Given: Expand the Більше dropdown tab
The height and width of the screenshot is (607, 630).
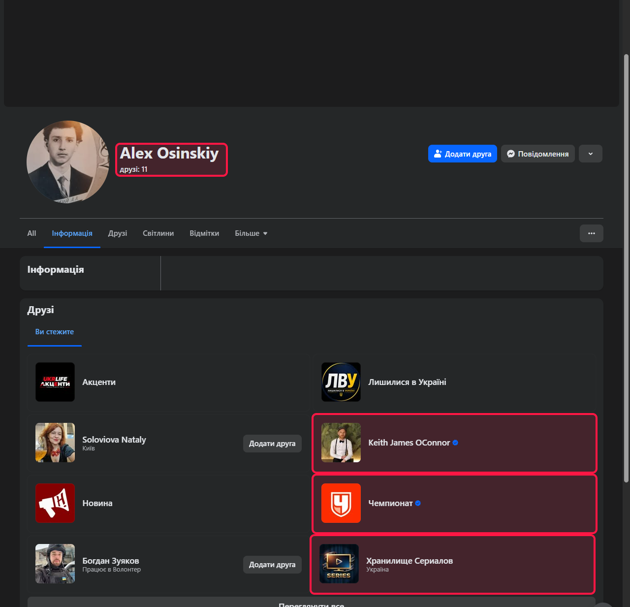Looking at the screenshot, I should (x=251, y=233).
